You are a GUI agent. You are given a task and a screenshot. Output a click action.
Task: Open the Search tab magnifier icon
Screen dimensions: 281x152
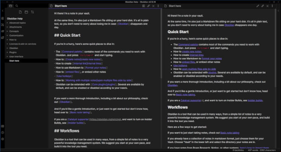coord(17,6)
